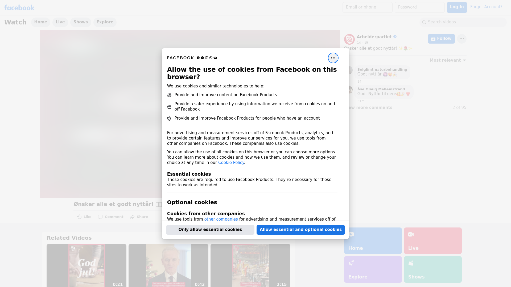Select the Shows tab in Watch navigation
Screen dimensions: 511x287
(x=81, y=22)
